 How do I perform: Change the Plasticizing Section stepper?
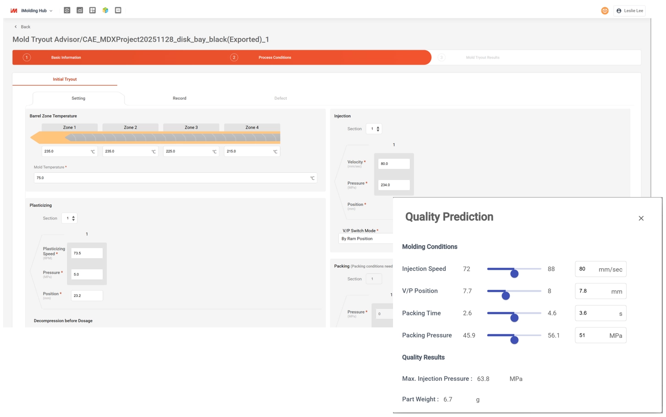coord(73,219)
